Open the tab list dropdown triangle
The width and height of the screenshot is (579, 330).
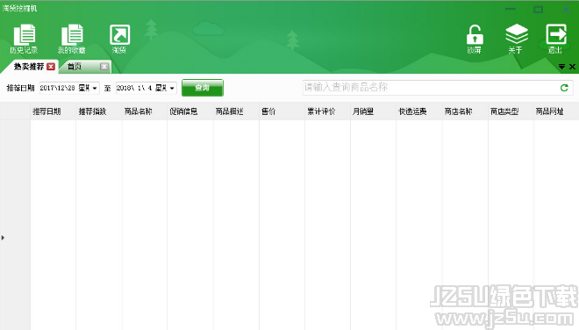pyautogui.click(x=561, y=67)
